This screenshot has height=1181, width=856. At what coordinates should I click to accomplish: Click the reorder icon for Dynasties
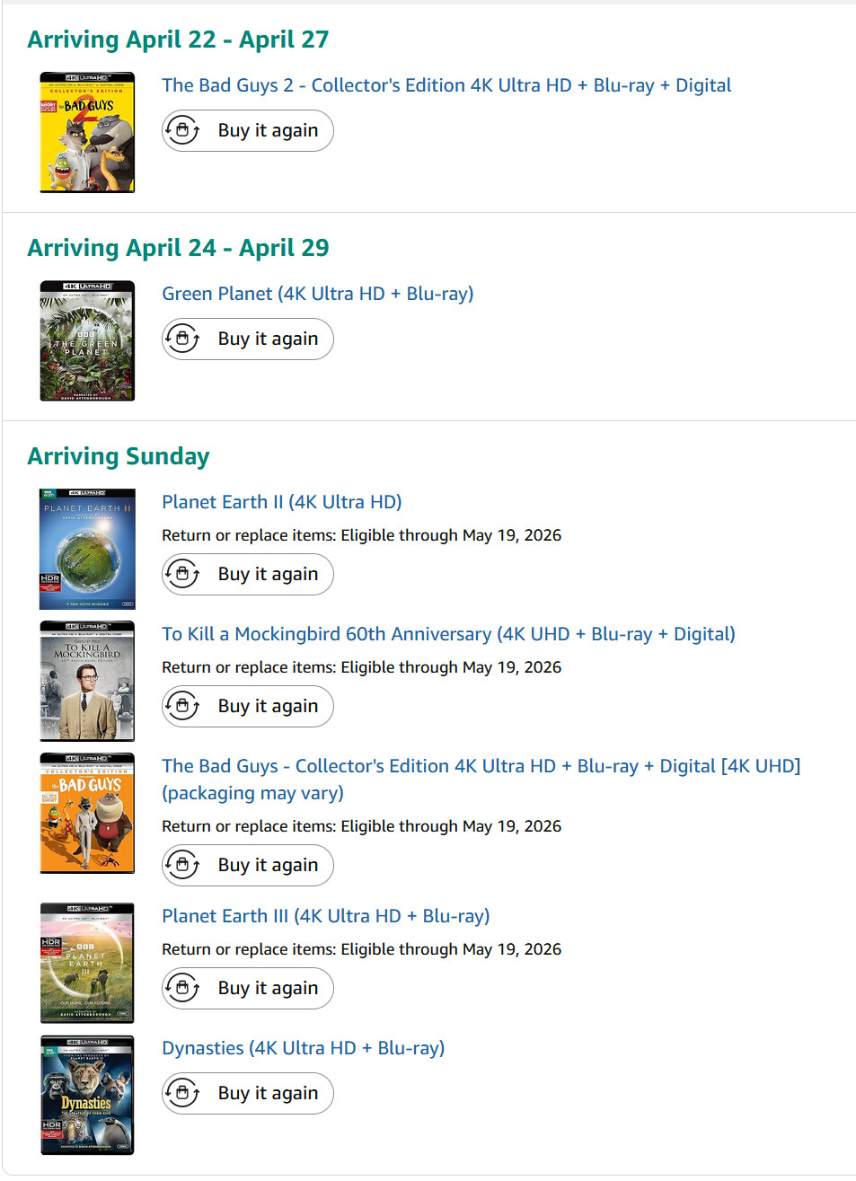[183, 1094]
